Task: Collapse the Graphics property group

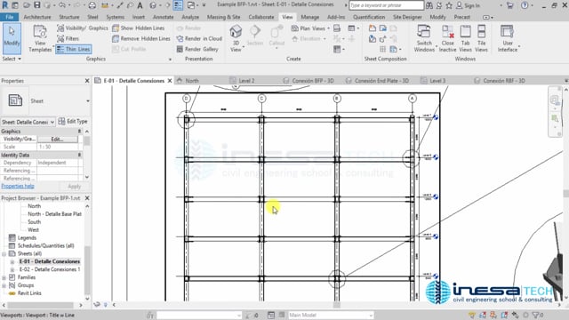Action: point(79,131)
